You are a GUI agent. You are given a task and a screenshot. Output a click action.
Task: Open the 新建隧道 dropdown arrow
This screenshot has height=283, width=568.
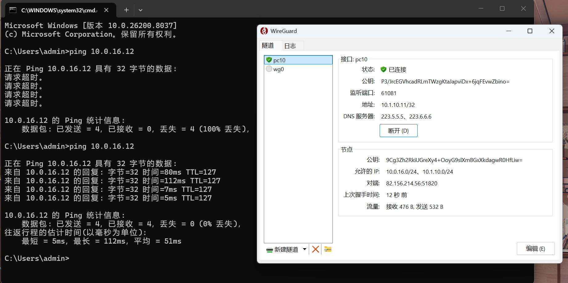coord(304,249)
